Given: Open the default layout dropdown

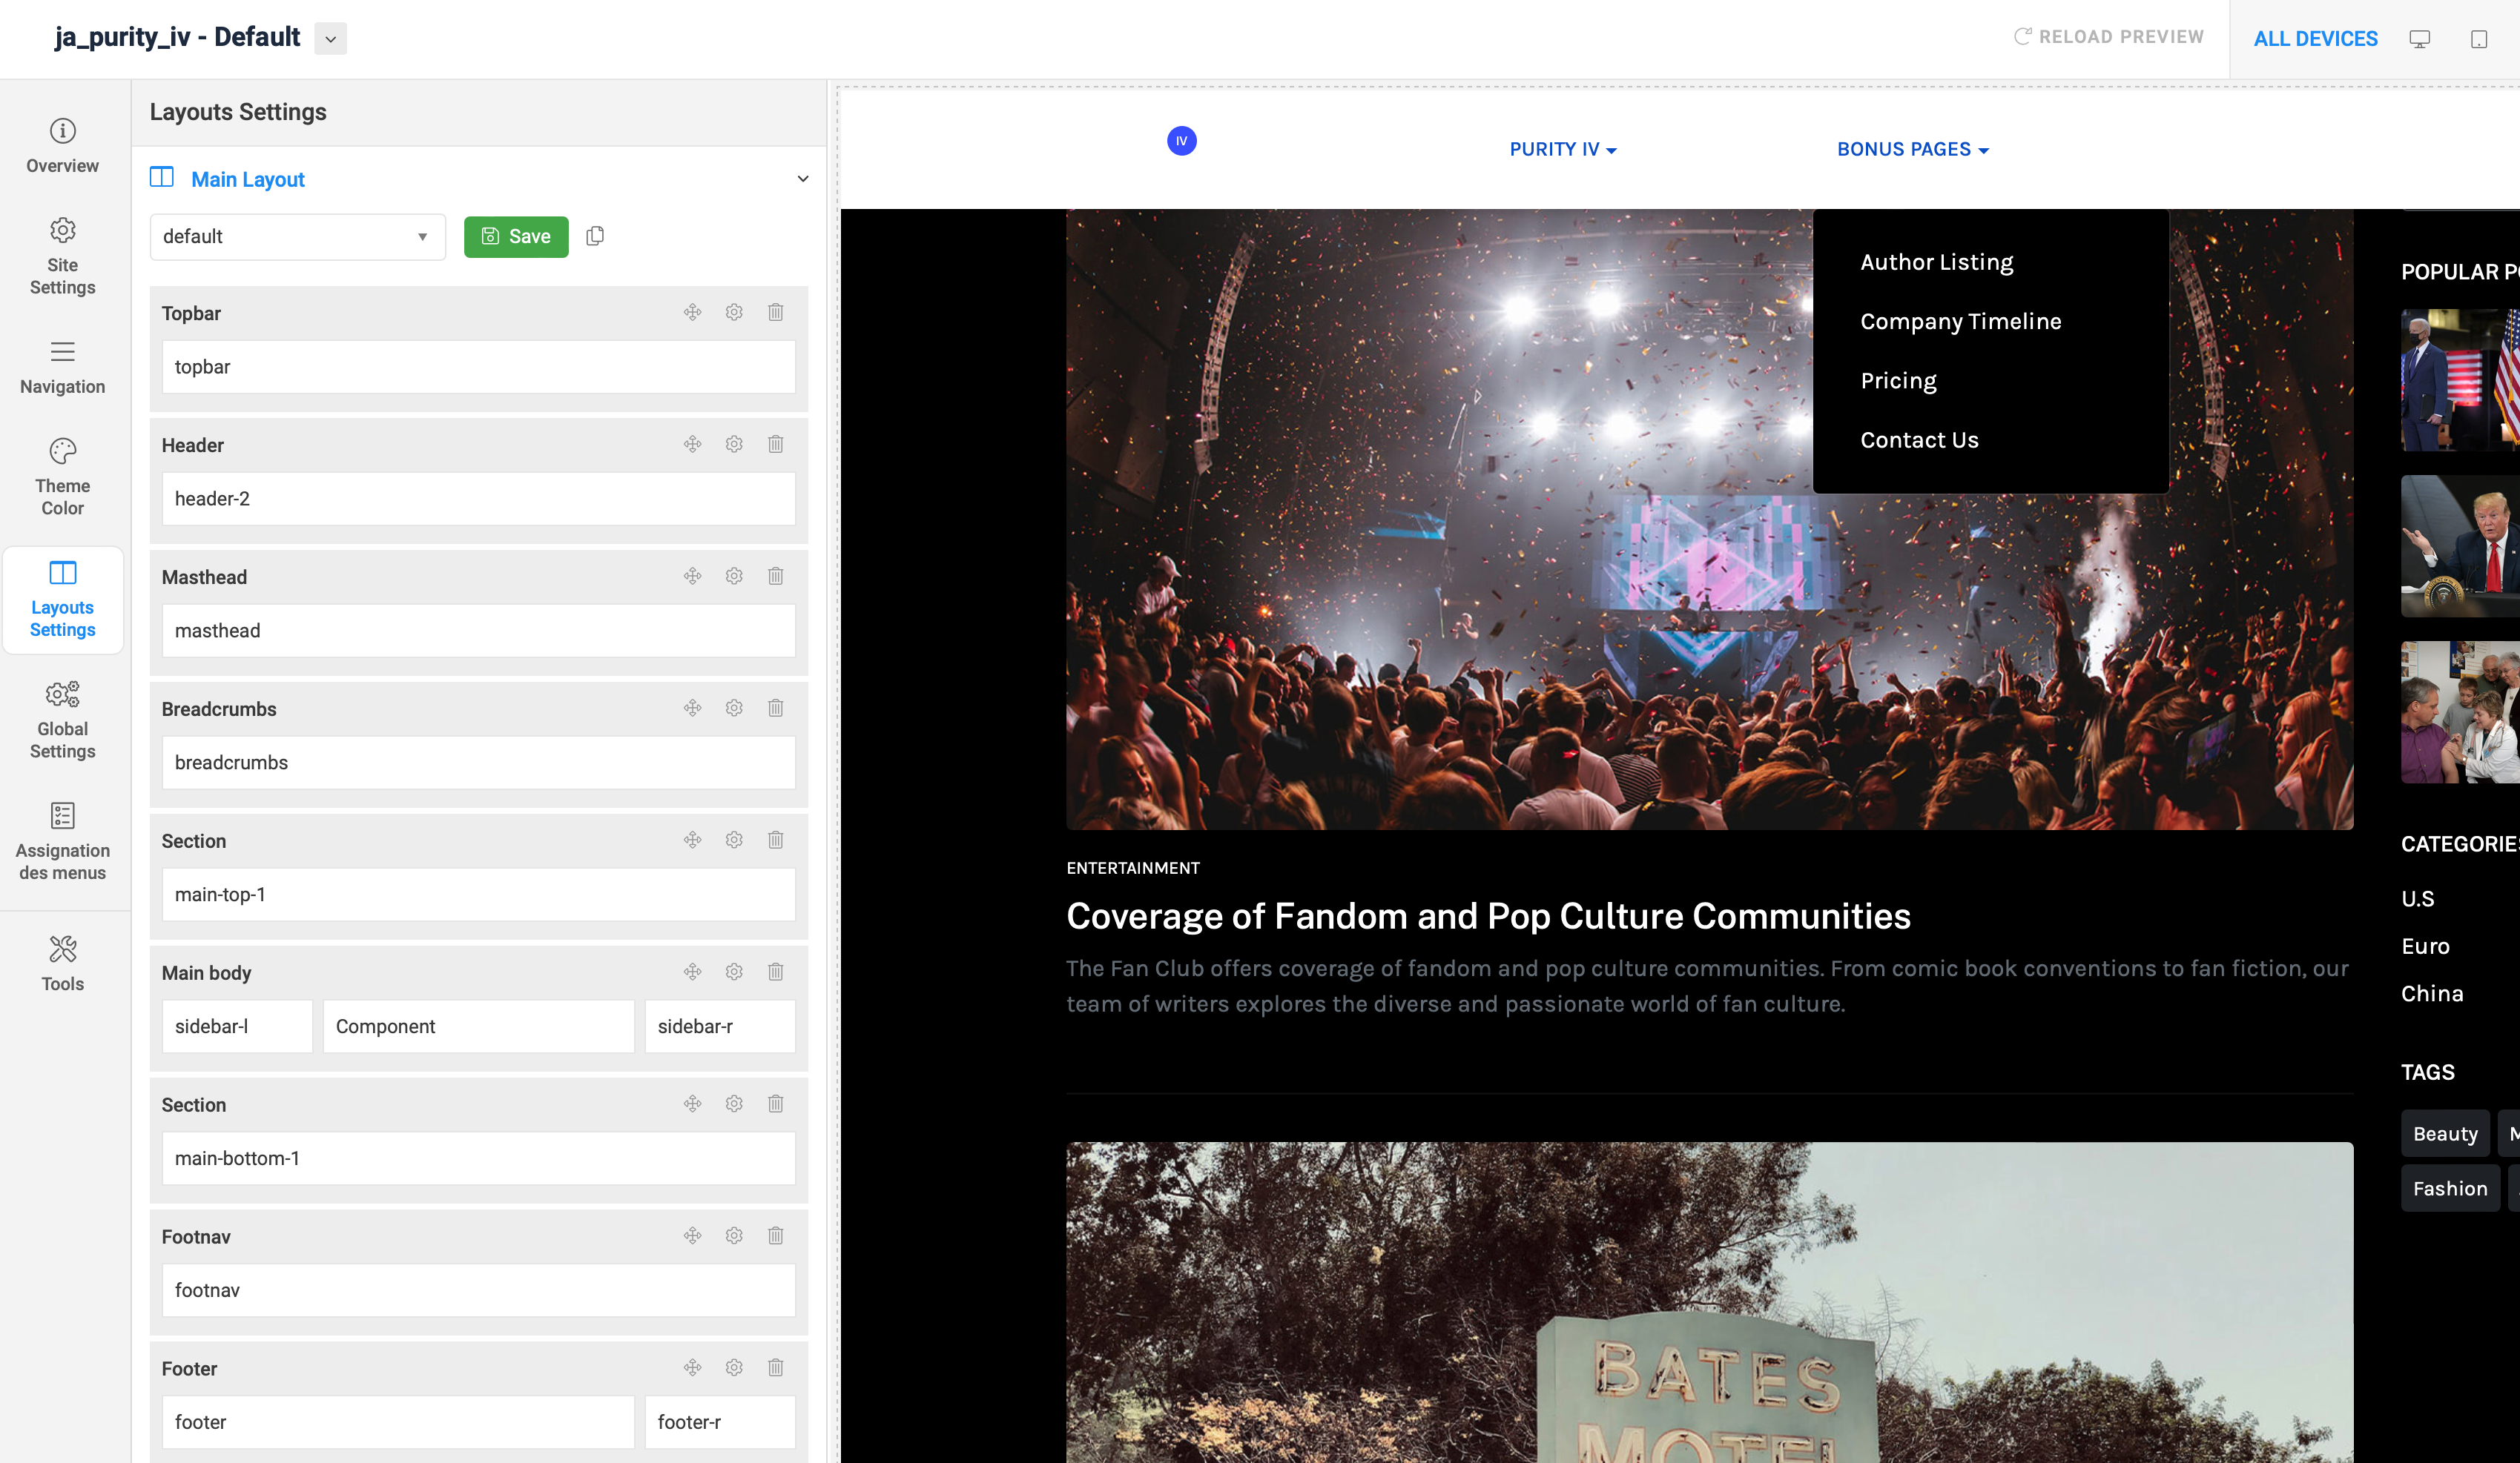Looking at the screenshot, I should pyautogui.click(x=297, y=237).
